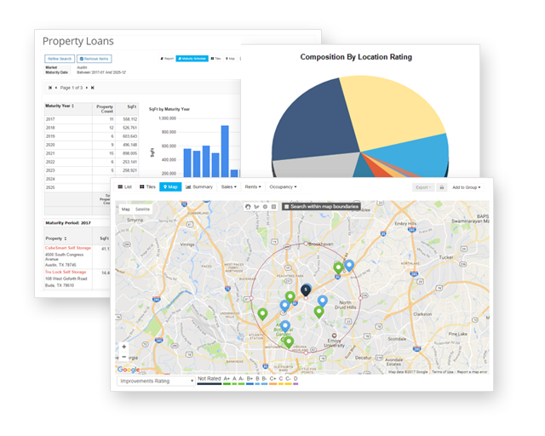
Task: Click the print icon button
Action: coord(442,186)
